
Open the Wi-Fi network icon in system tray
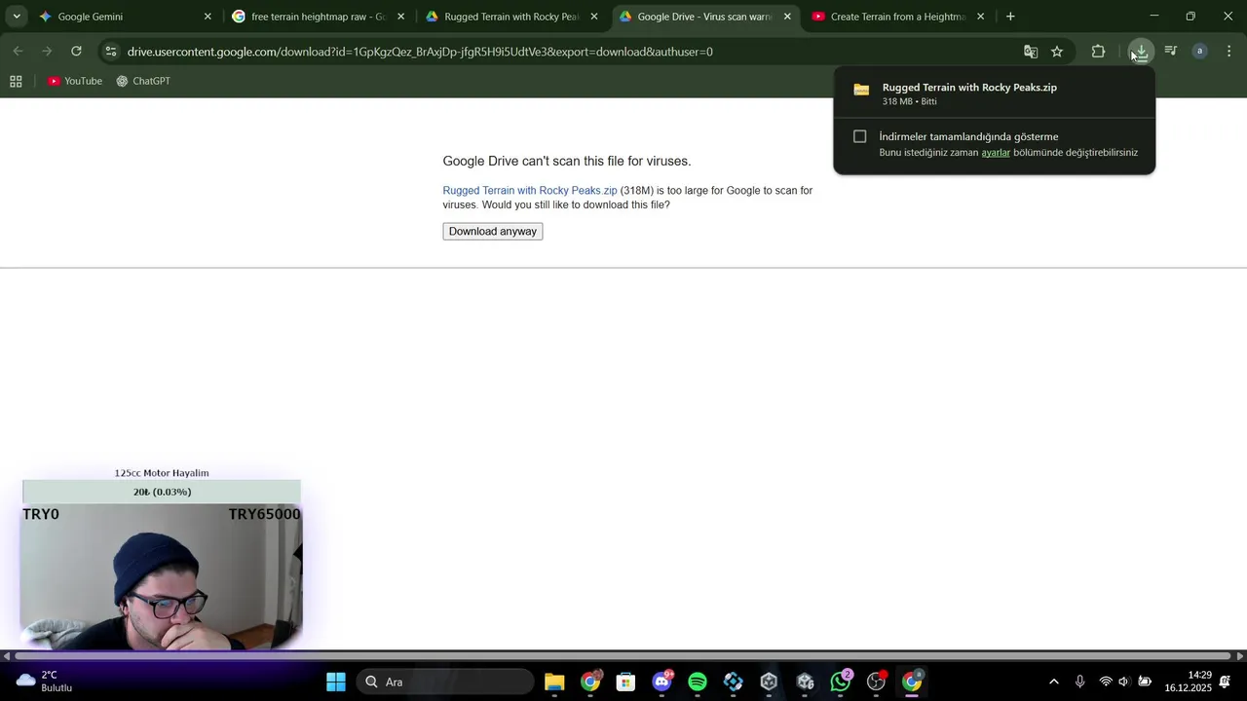[1105, 682]
